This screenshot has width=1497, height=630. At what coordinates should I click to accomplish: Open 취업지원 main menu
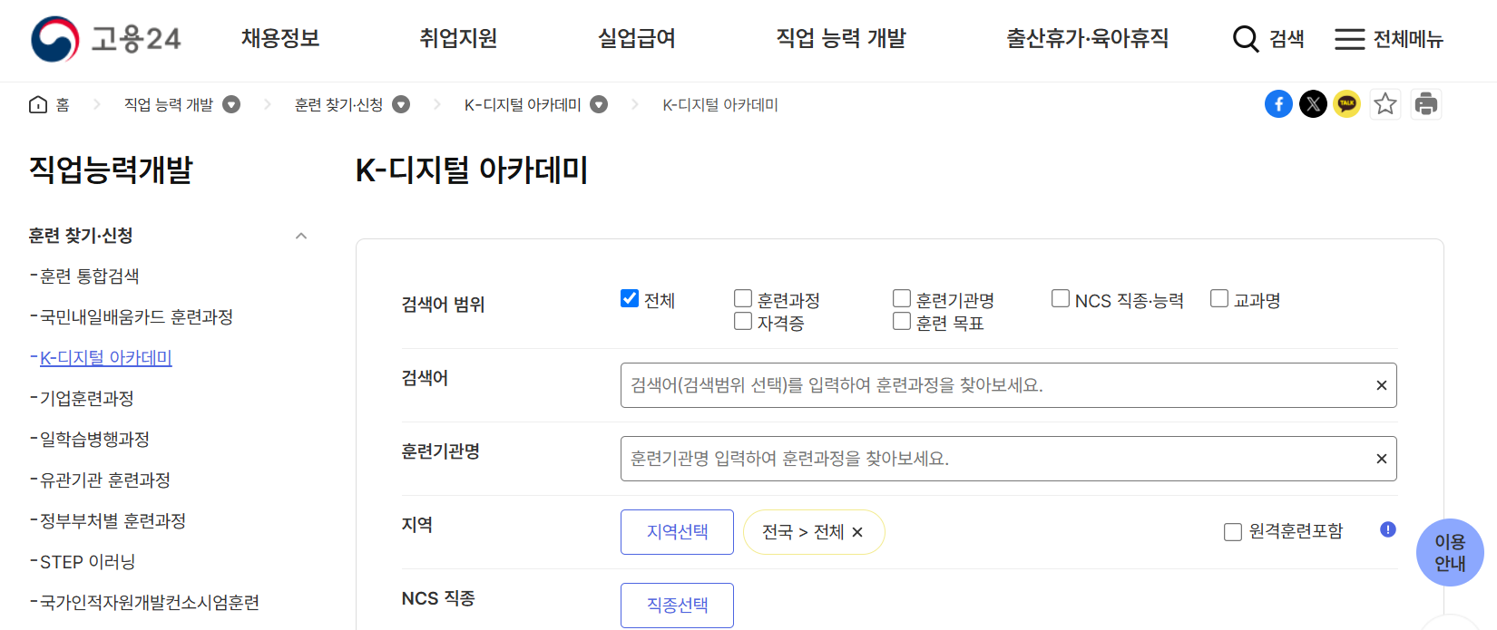point(458,38)
